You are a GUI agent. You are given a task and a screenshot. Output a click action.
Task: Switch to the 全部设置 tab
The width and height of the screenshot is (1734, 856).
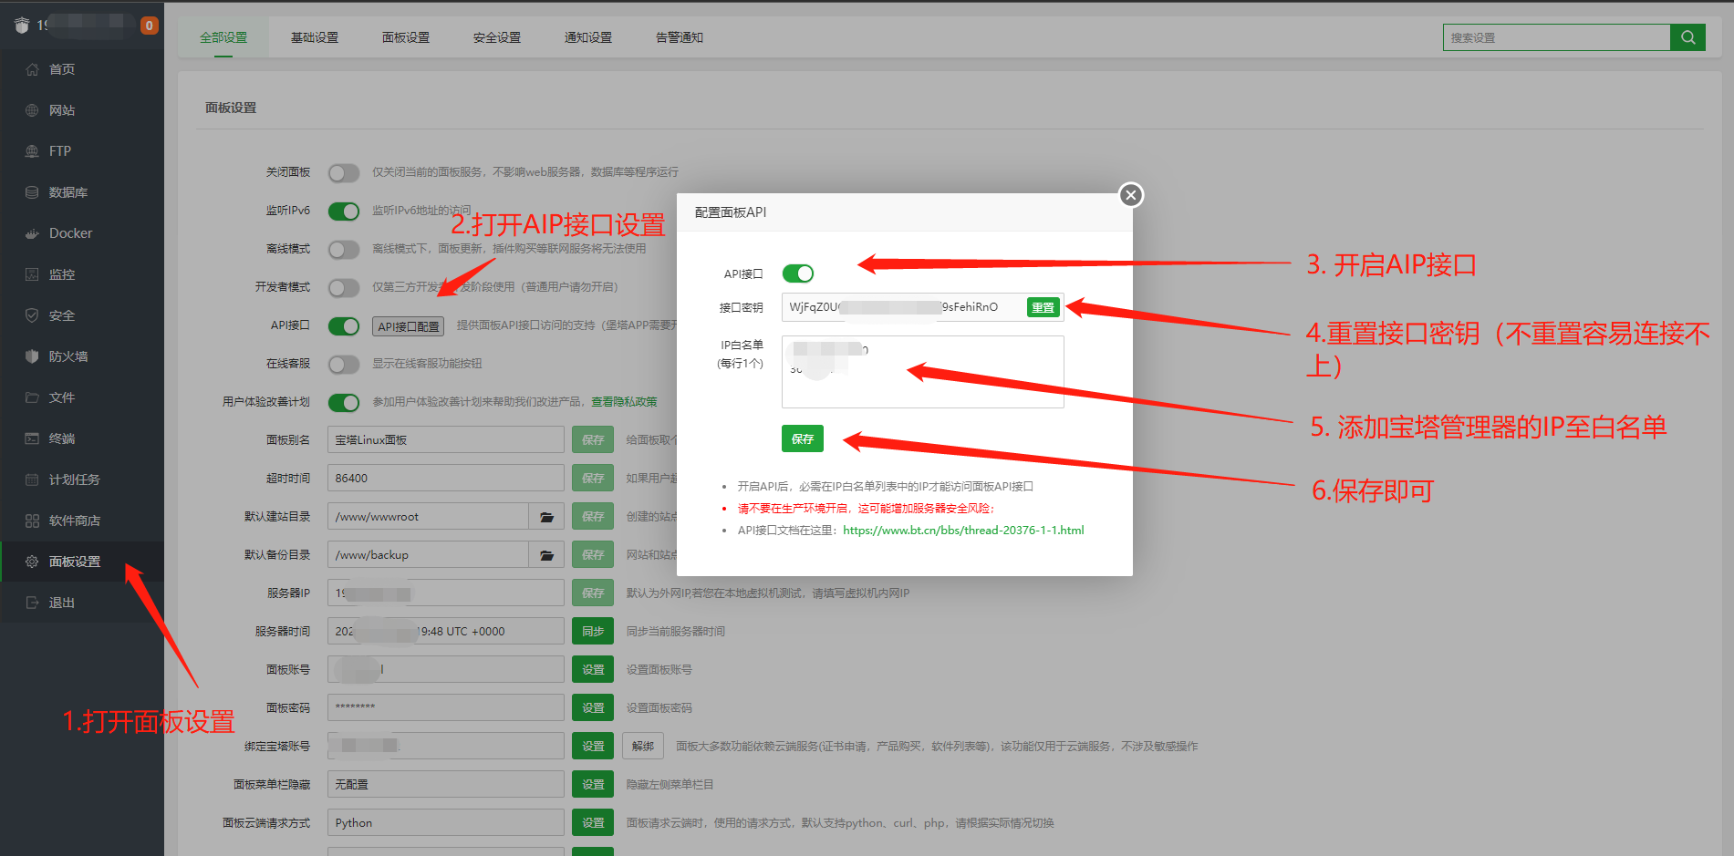click(x=223, y=37)
